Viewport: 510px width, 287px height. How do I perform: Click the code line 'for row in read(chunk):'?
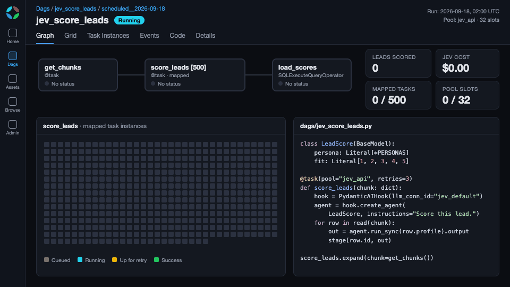354,223
